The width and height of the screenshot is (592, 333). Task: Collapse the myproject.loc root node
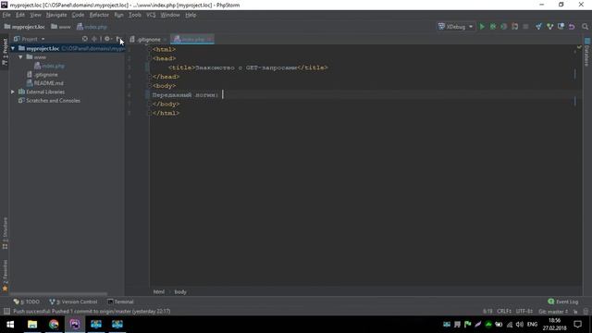click(13, 48)
